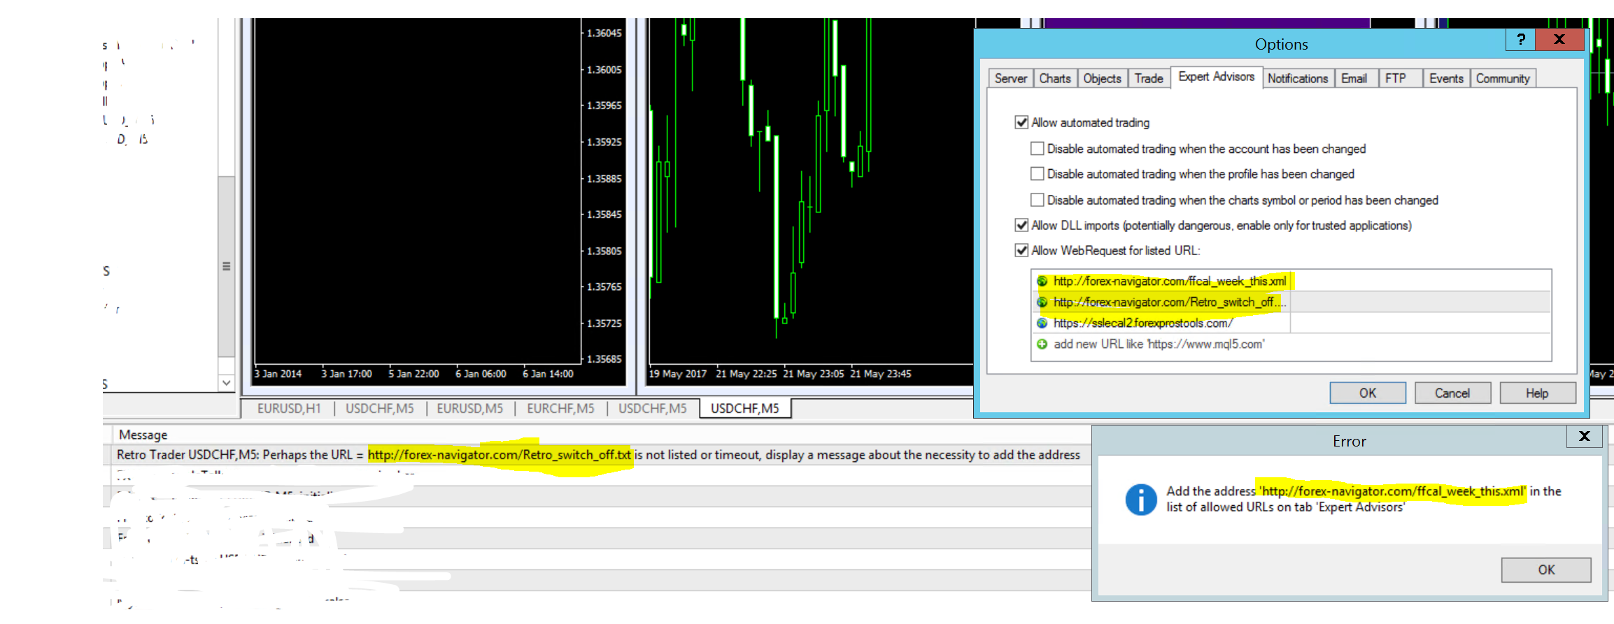Image resolution: width=1614 pixels, height=624 pixels.
Task: Click the 1.35685 price label on chart axis
Action: (604, 359)
